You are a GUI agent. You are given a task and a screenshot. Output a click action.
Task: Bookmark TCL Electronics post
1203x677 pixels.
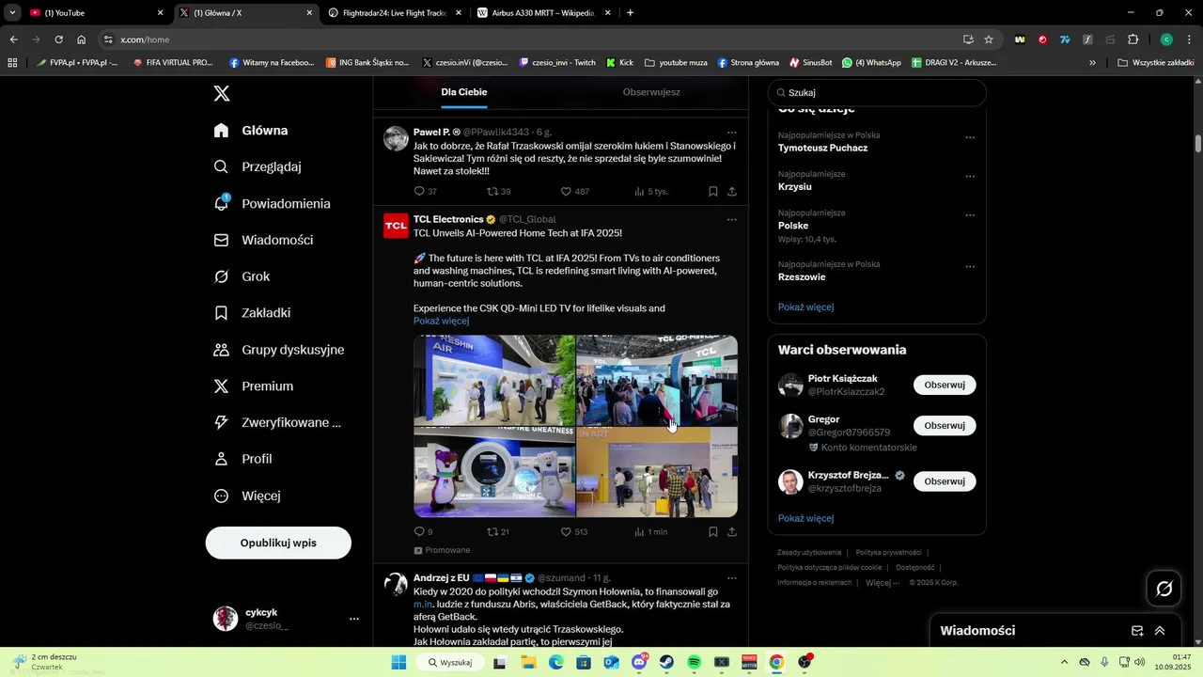click(713, 531)
